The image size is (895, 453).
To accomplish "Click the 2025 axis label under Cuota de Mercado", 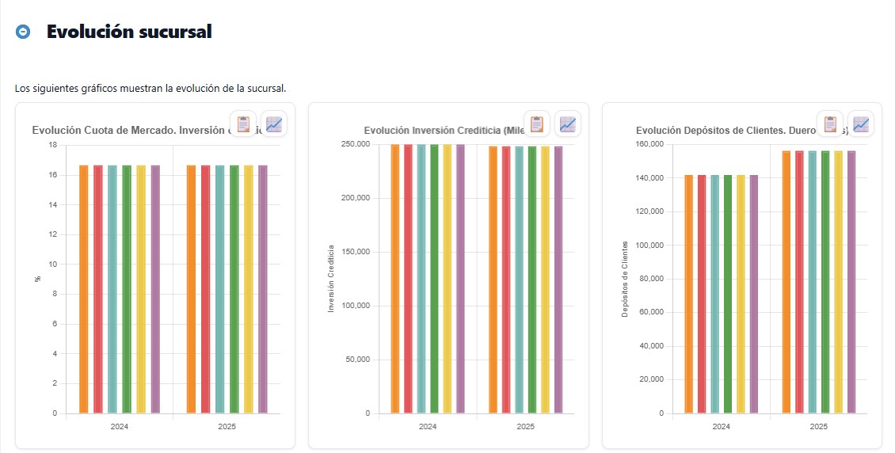I will (227, 427).
